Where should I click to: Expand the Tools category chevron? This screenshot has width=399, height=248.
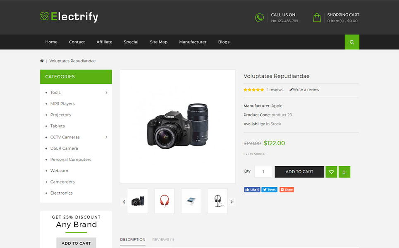106,92
